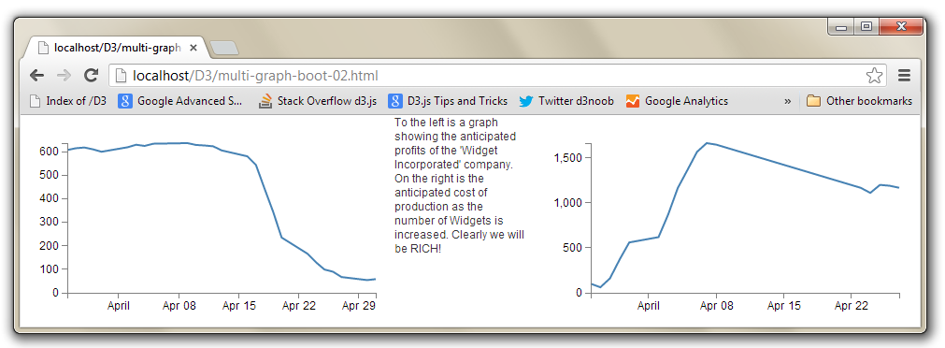This screenshot has width=945, height=348.
Task: Open the Chrome hamburger menu
Action: (904, 76)
